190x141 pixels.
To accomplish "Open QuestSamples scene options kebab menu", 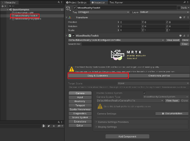I will coord(62,10).
